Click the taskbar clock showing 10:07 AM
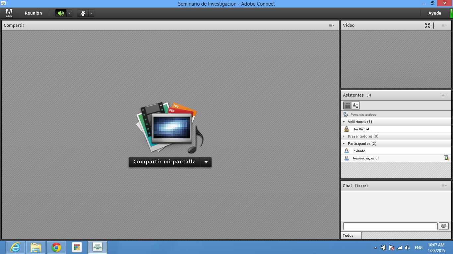 436,248
